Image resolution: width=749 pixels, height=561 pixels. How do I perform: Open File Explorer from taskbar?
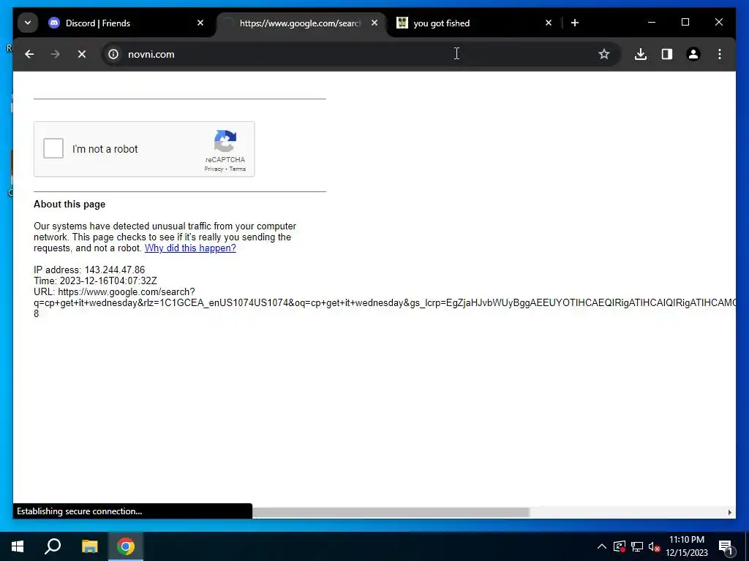click(89, 546)
